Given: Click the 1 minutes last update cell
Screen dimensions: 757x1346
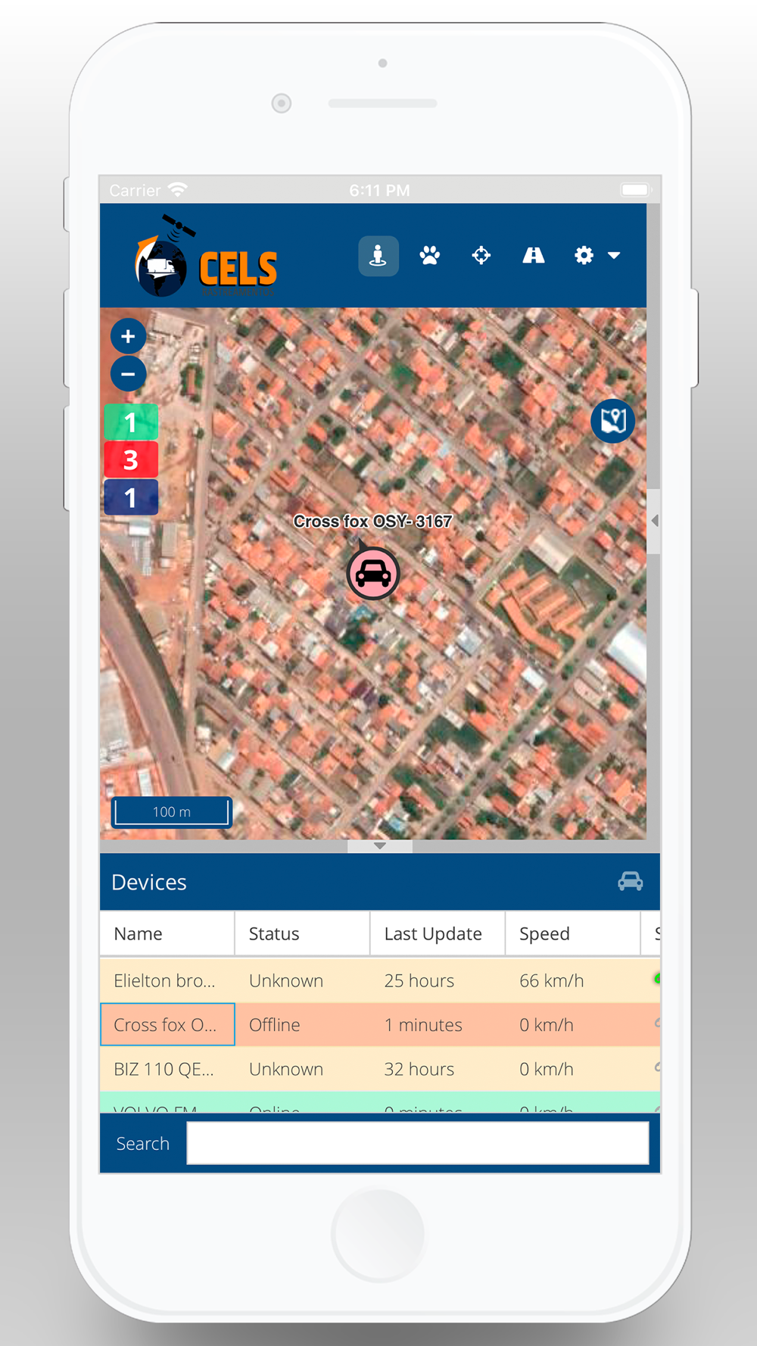Looking at the screenshot, I should (x=437, y=1024).
